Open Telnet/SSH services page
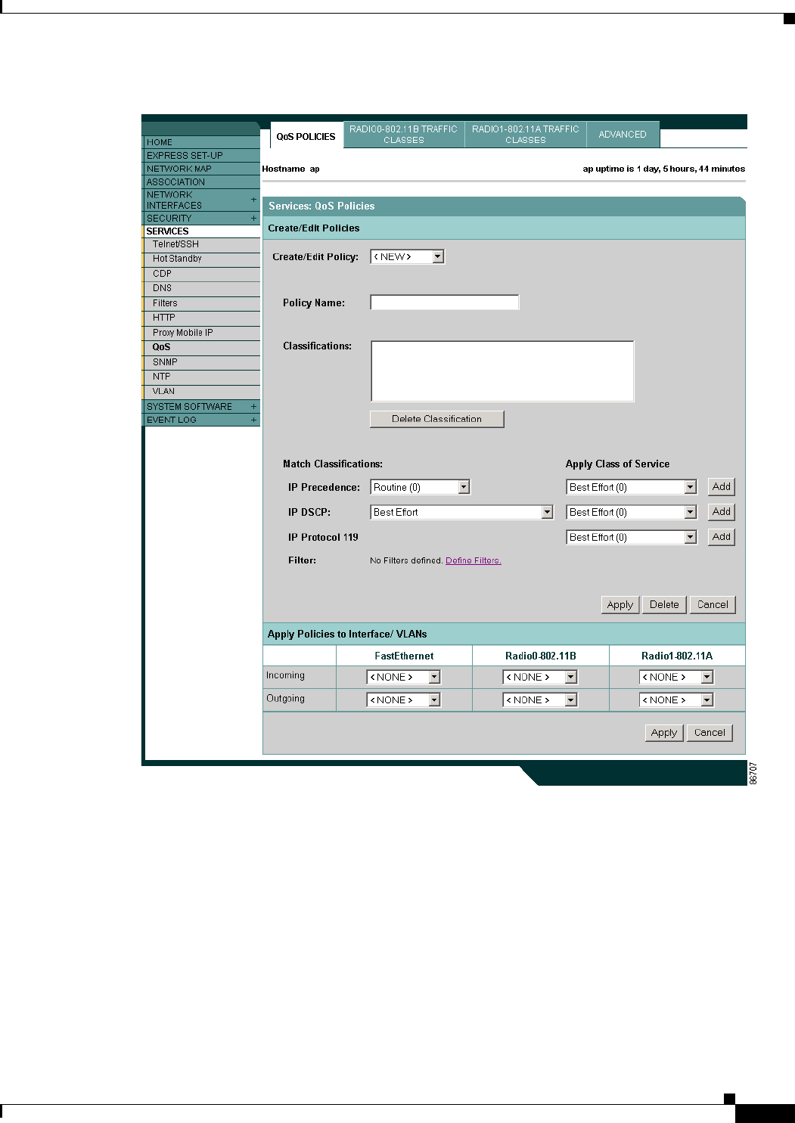 201,244
